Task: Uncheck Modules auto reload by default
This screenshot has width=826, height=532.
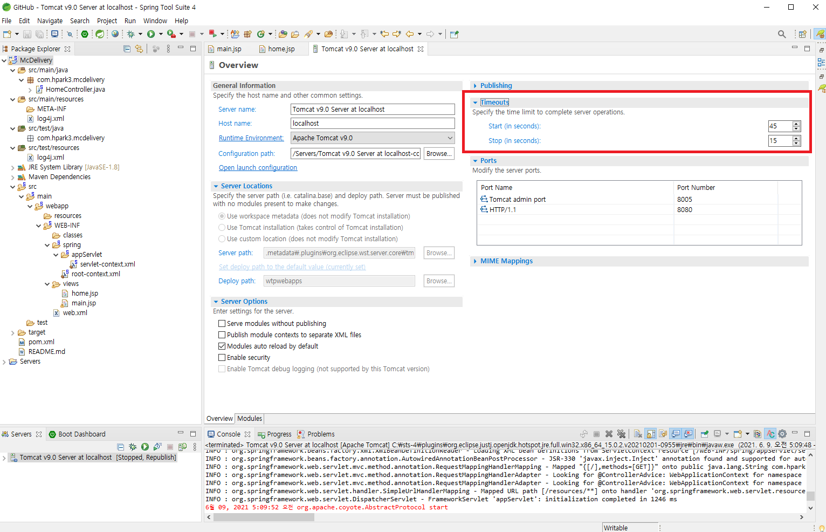Action: pos(222,346)
